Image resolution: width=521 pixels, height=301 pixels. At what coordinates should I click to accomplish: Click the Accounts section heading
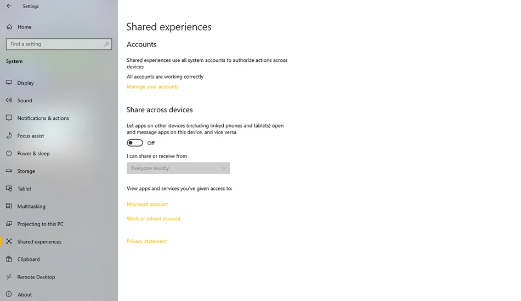(x=141, y=44)
